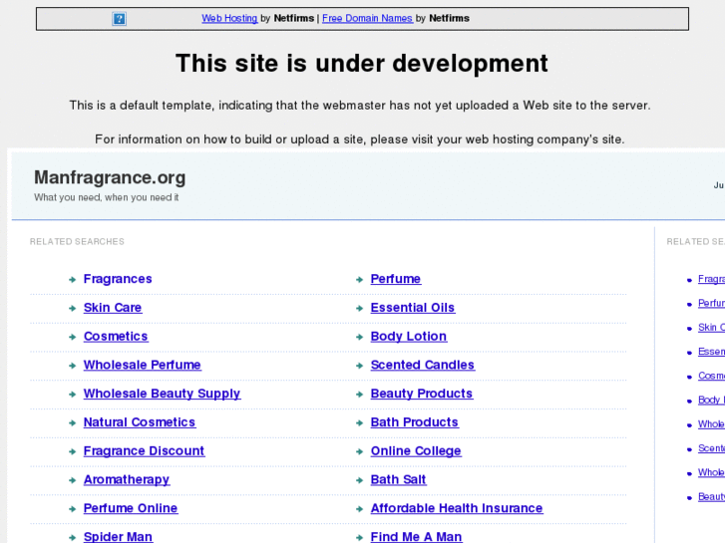
Task: Click the arrow icon beside Natural Cosmetics
Action: coord(72,422)
